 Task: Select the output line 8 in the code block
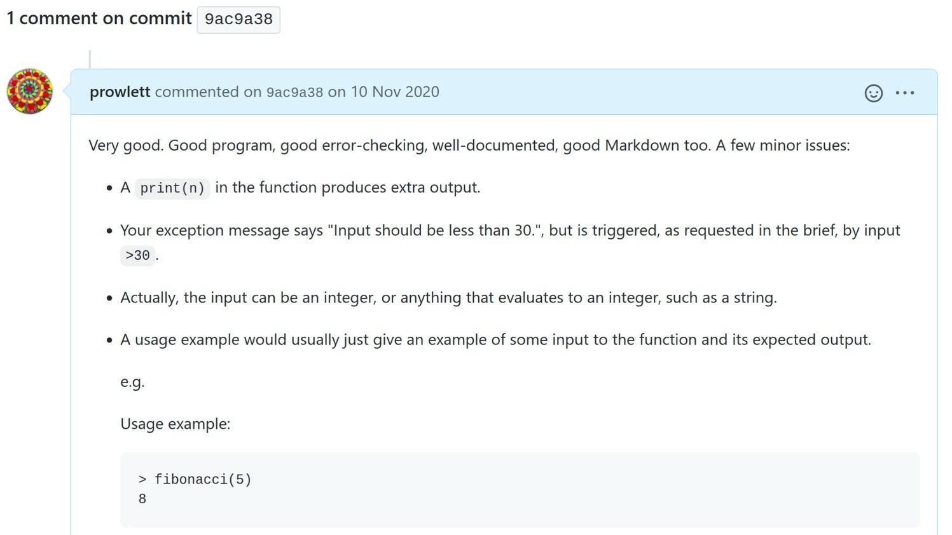142,499
